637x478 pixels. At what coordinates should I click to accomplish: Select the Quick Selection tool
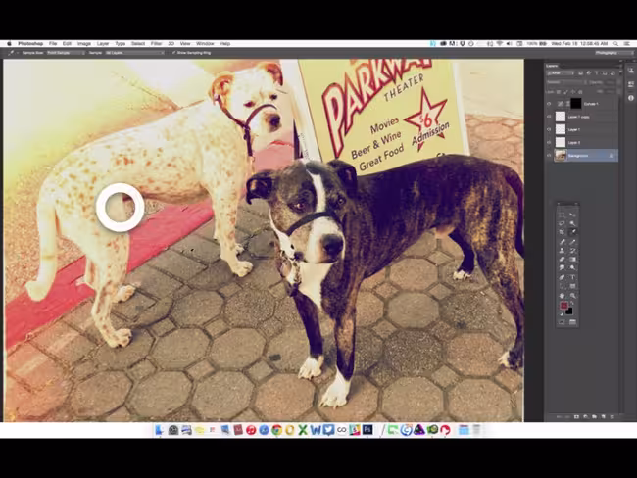click(572, 223)
